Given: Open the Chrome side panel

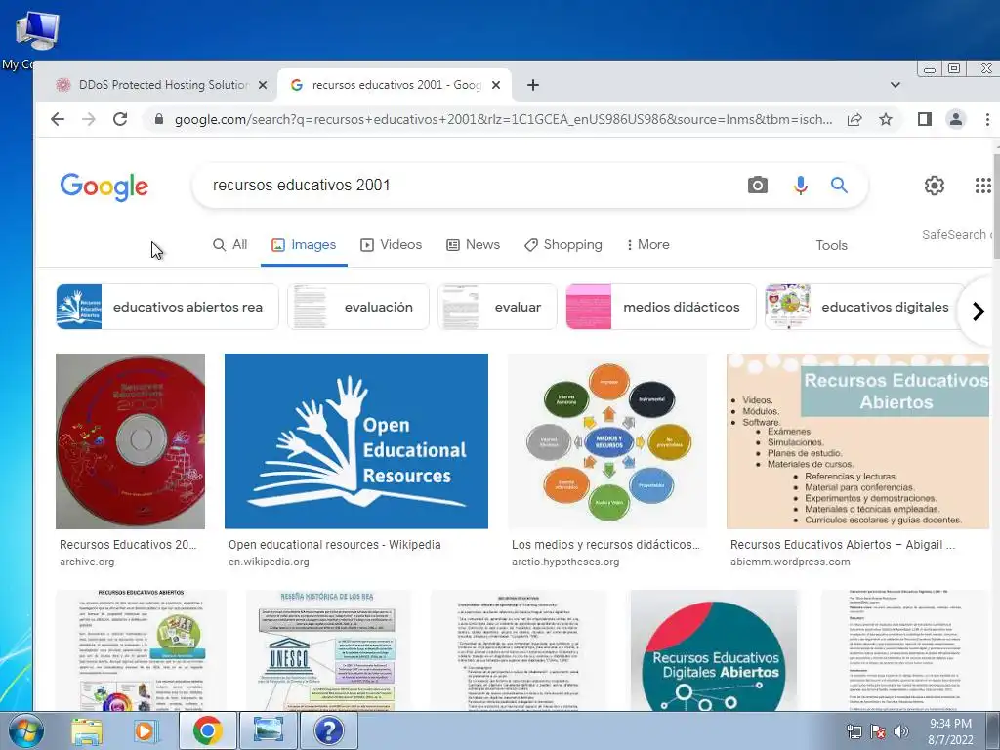Looking at the screenshot, I should coord(924,119).
